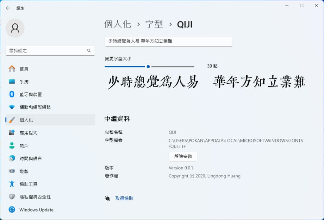
Task: Click the get help headset icon
Action: 107,198
